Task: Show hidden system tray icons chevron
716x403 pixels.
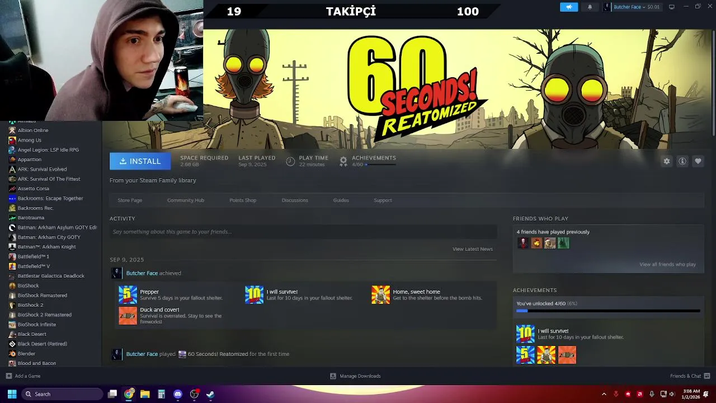Action: click(x=604, y=394)
